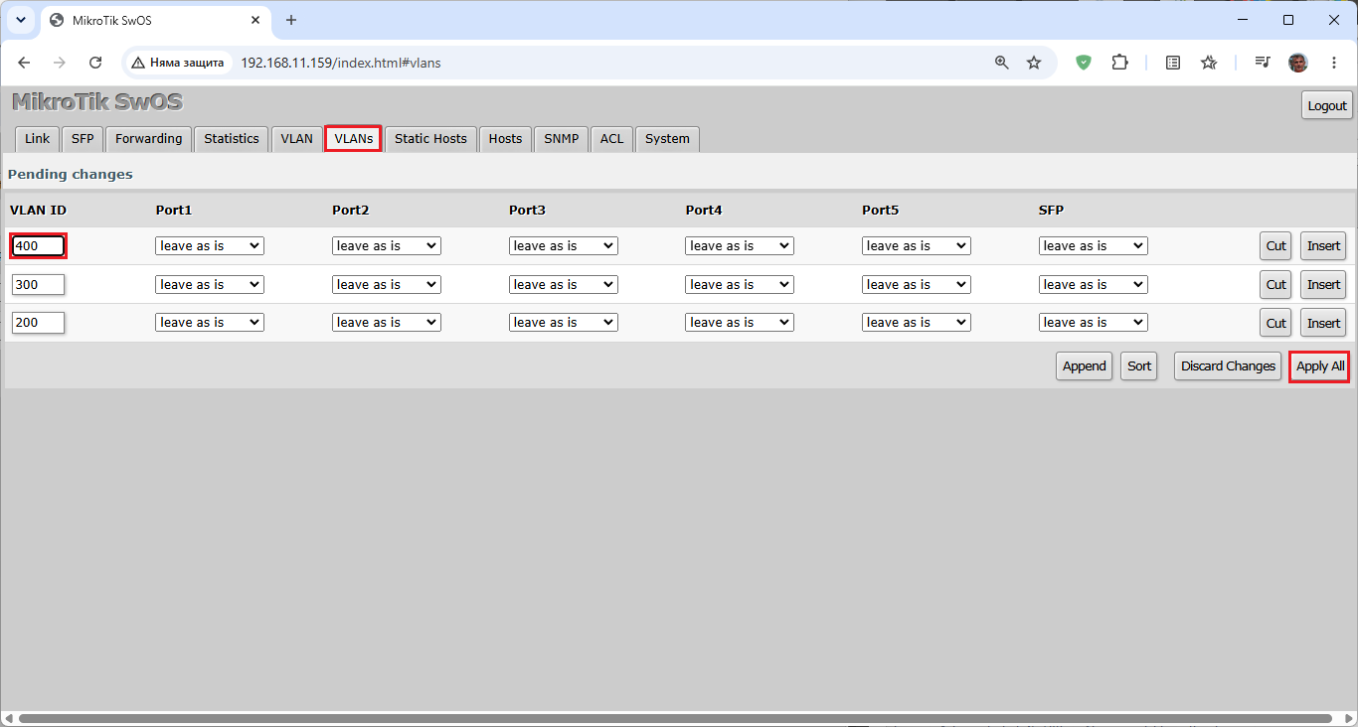Go to the Forwarding tab
This screenshot has width=1358, height=727.
149,139
